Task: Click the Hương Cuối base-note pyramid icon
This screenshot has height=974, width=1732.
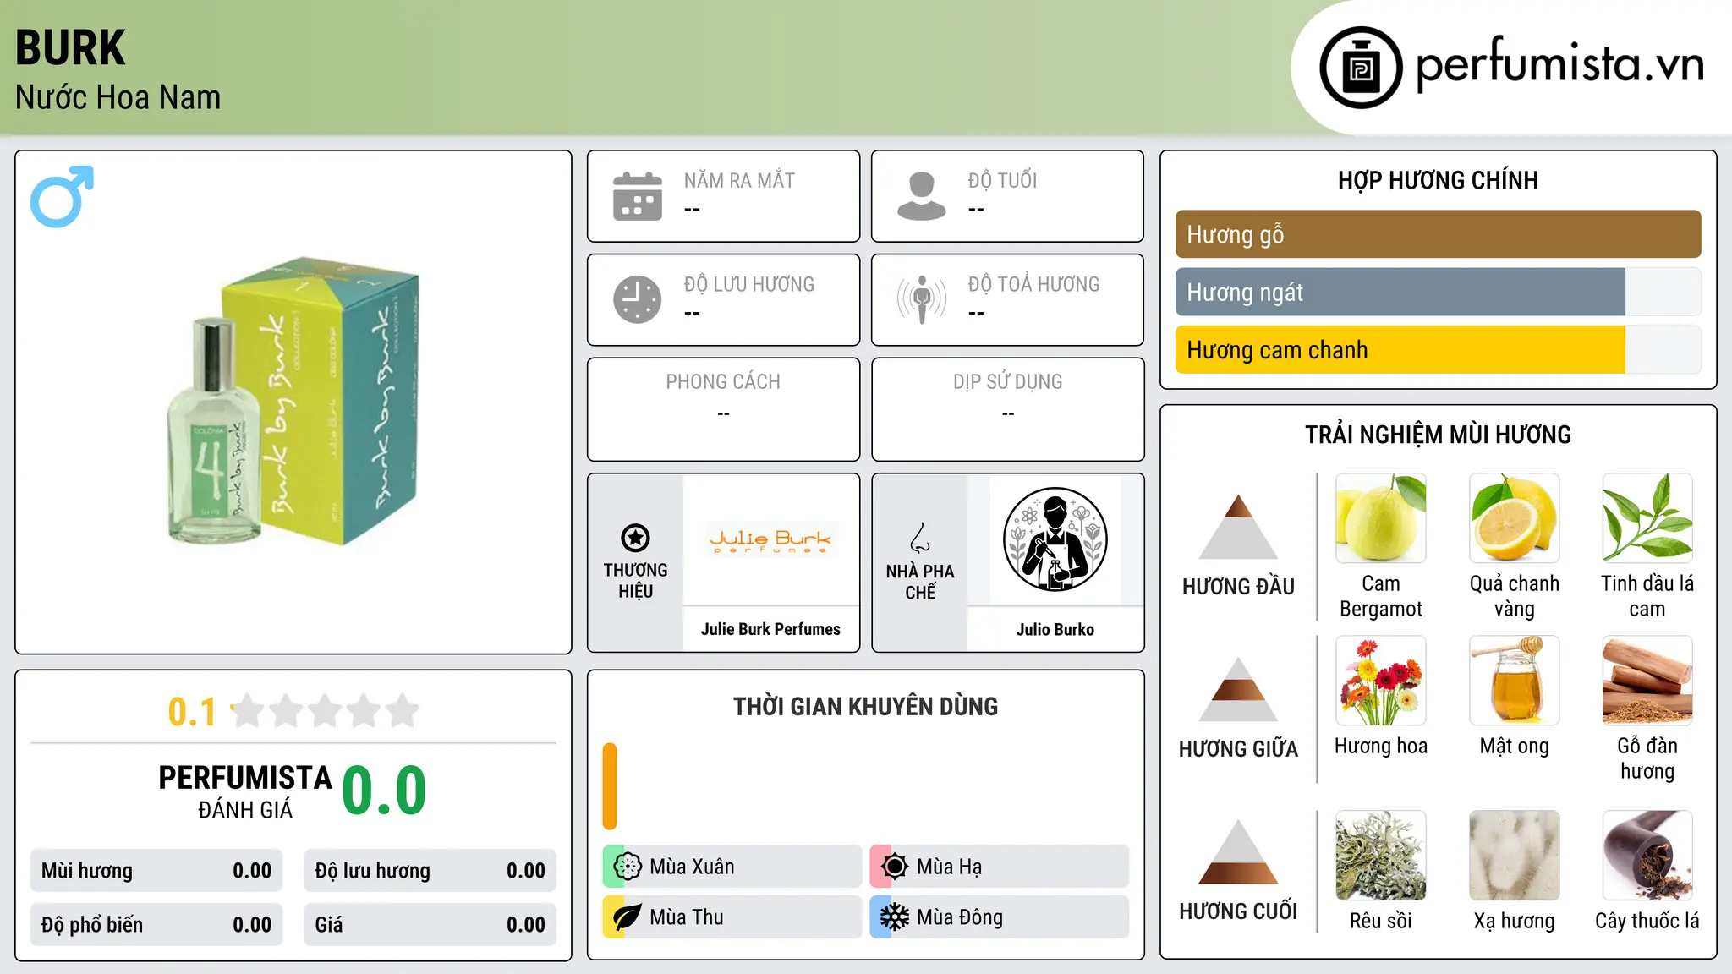Action: click(x=1238, y=851)
